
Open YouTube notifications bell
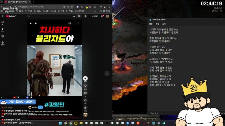click(102, 16)
